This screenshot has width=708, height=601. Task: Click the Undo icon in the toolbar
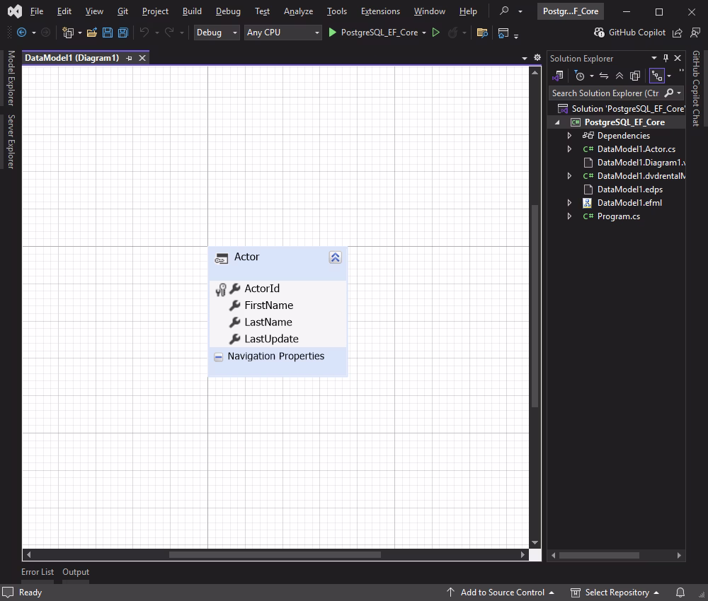point(144,33)
